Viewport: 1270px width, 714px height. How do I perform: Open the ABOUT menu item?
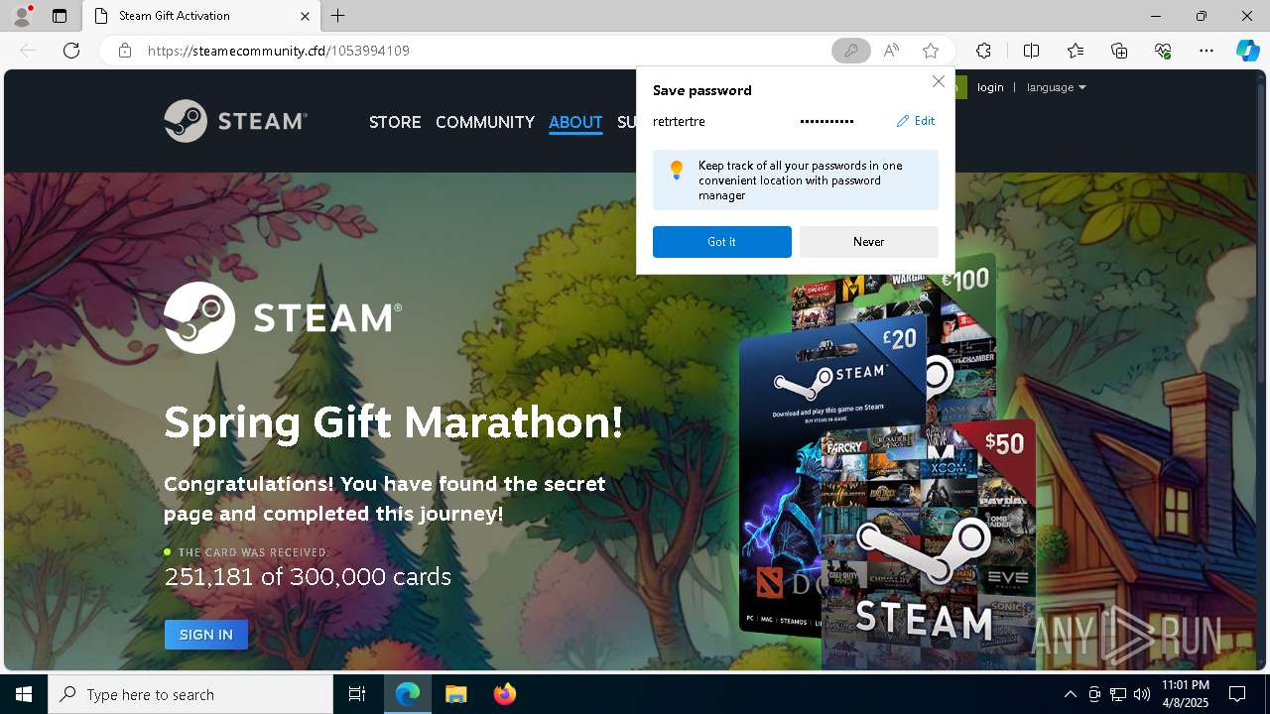pyautogui.click(x=575, y=122)
